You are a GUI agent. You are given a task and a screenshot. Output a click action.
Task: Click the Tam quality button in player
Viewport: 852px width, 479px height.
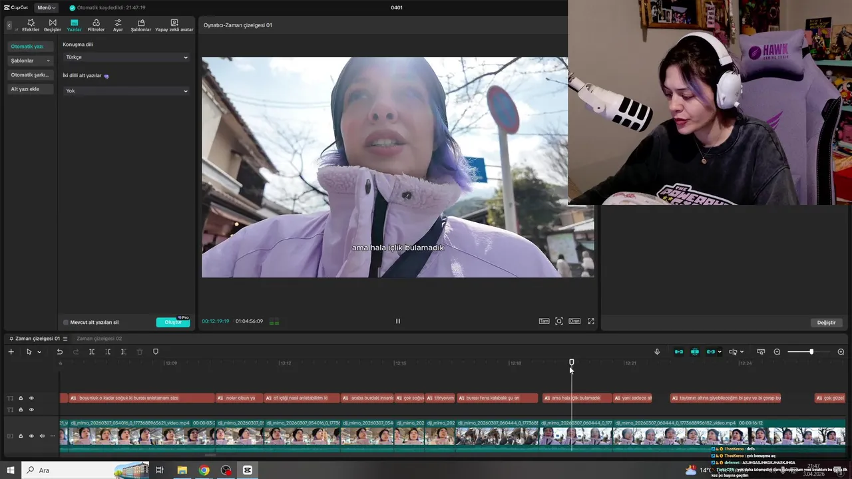[544, 321]
